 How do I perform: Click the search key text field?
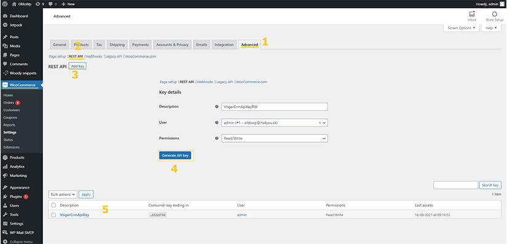pyautogui.click(x=455, y=185)
